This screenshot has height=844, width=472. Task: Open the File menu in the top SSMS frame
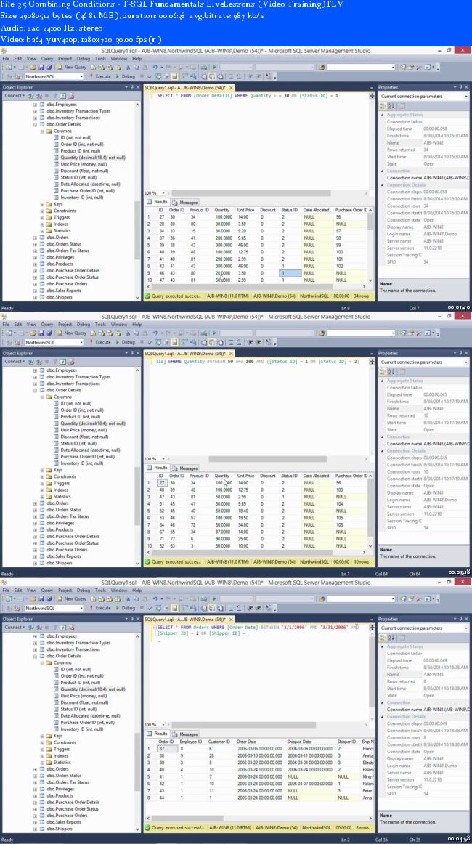pyautogui.click(x=5, y=58)
